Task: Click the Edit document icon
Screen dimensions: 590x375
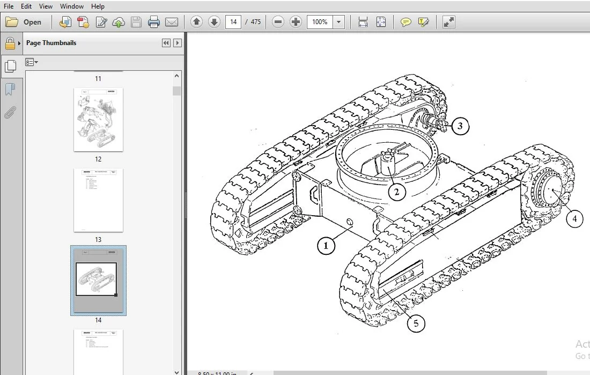Action: pos(101,22)
